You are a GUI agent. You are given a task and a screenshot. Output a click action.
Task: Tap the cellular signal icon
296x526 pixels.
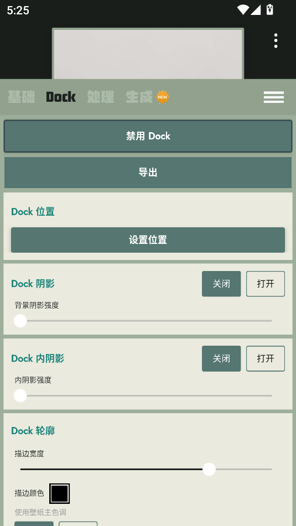click(x=256, y=10)
